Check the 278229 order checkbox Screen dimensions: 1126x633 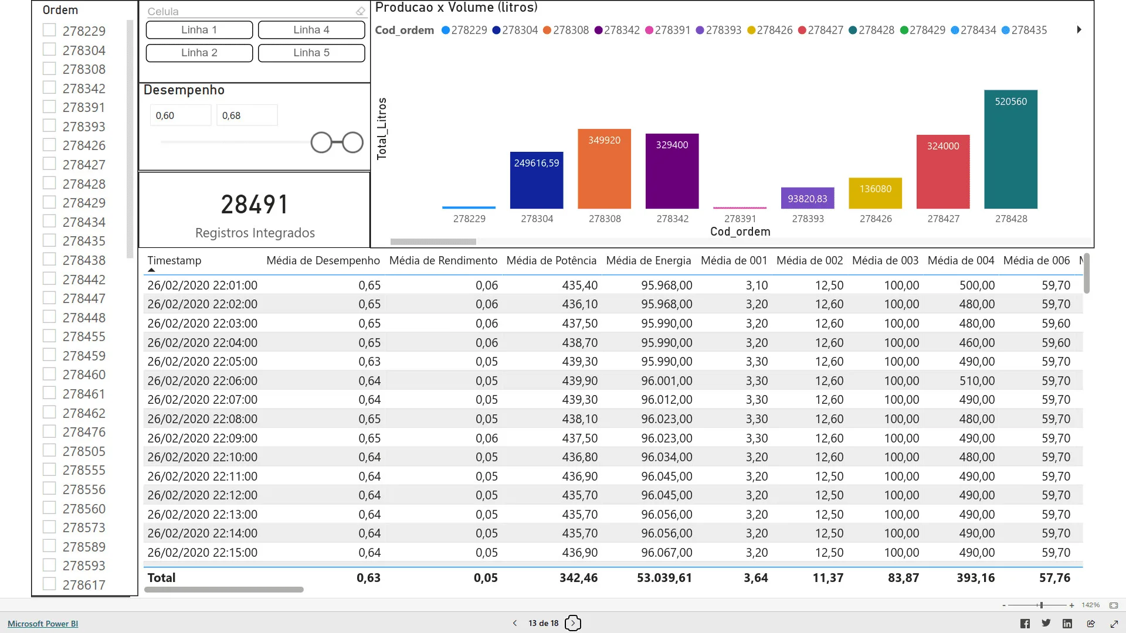(49, 30)
